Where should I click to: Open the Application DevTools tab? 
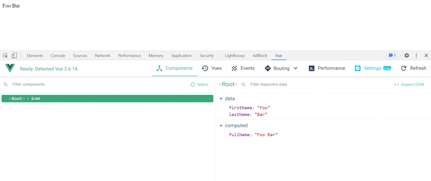[x=181, y=55]
